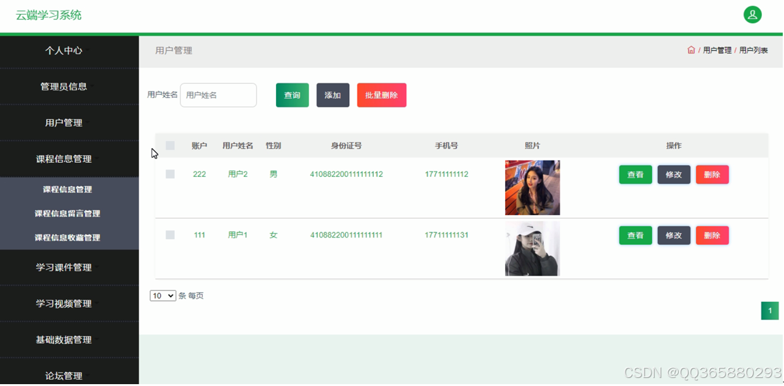Screen dimensions: 784x386
Task: Expand the 学习视频管理 sidebar menu
Action: click(63, 304)
